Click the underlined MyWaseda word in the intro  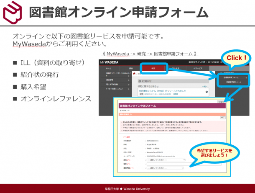click(x=29, y=44)
